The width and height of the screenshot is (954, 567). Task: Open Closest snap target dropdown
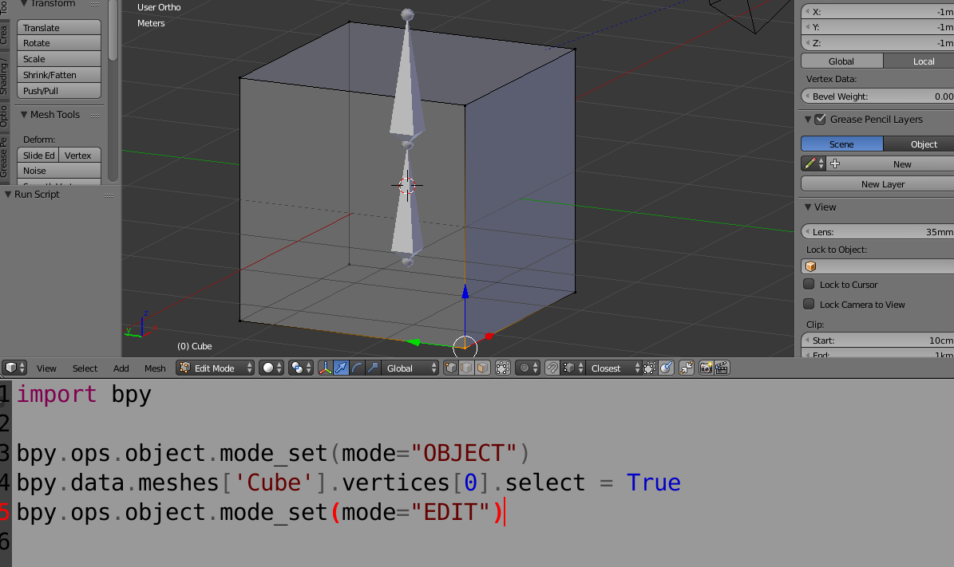click(x=614, y=368)
